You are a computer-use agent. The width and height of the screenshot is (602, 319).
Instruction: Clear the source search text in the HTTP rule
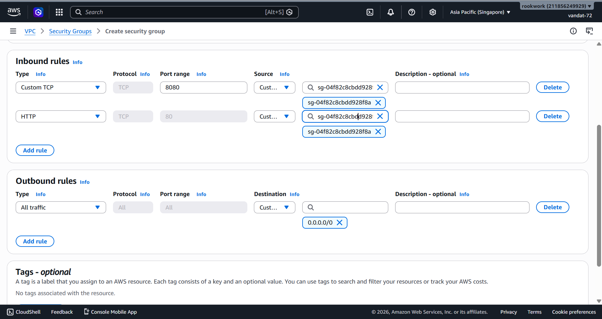[x=380, y=116]
